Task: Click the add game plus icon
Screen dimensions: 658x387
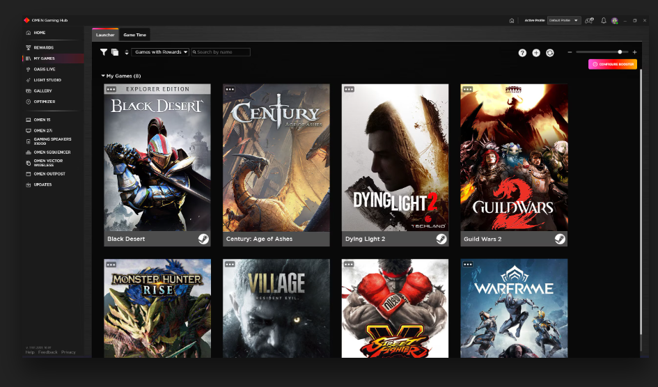Action: point(536,53)
